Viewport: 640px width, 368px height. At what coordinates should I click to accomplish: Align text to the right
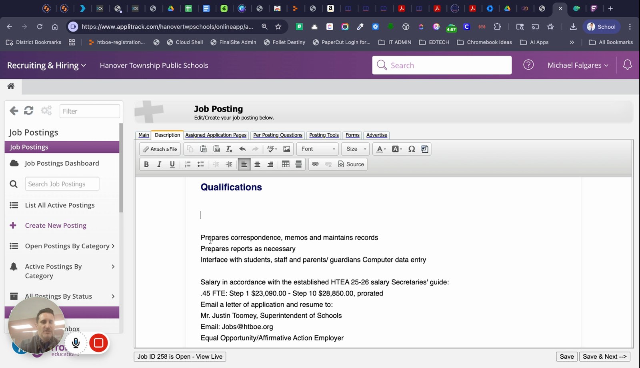[270, 164]
